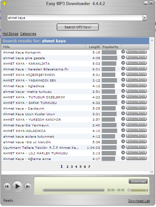The height and width of the screenshot is (207, 156).
Task: Skip to previous track in player
Action: tap(7, 186)
